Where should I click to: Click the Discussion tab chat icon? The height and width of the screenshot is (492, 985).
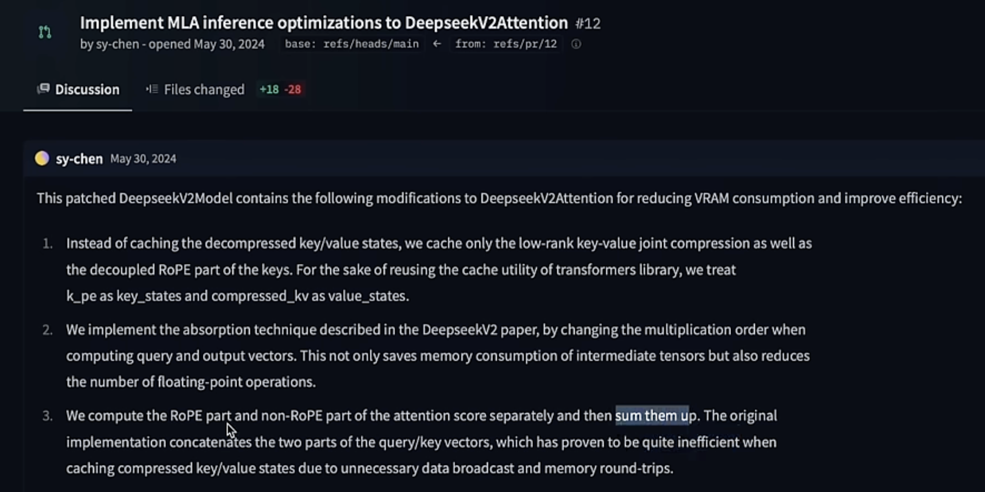[43, 88]
